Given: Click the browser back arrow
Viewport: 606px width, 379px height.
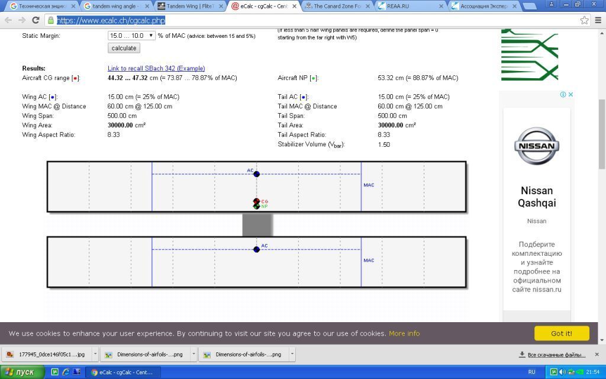Looking at the screenshot, I should (8, 20).
